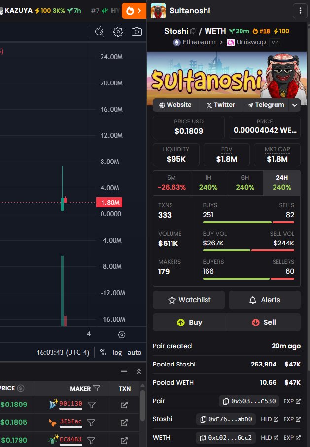Filter trades by maker 901130

(92, 405)
